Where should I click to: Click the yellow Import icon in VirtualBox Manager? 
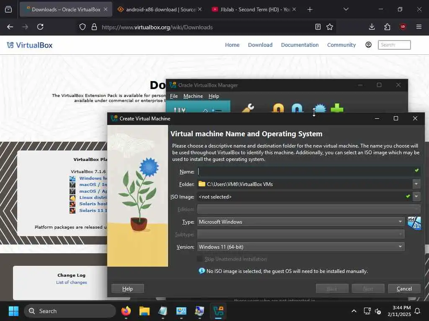click(278, 108)
